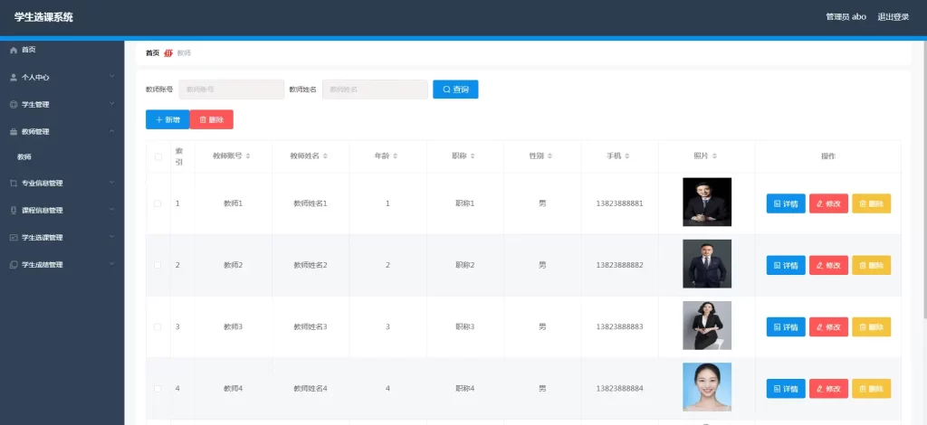Open the photo thumbnail of 教师4
This screenshot has height=425, width=927.
click(706, 387)
